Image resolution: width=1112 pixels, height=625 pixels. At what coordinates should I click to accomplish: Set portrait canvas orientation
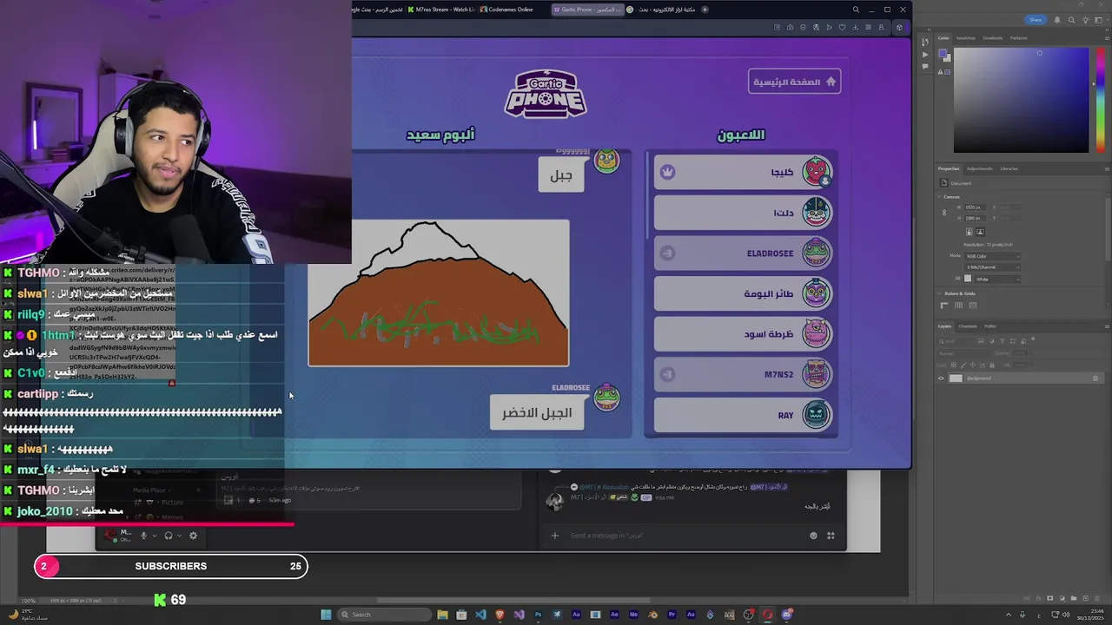tap(970, 232)
